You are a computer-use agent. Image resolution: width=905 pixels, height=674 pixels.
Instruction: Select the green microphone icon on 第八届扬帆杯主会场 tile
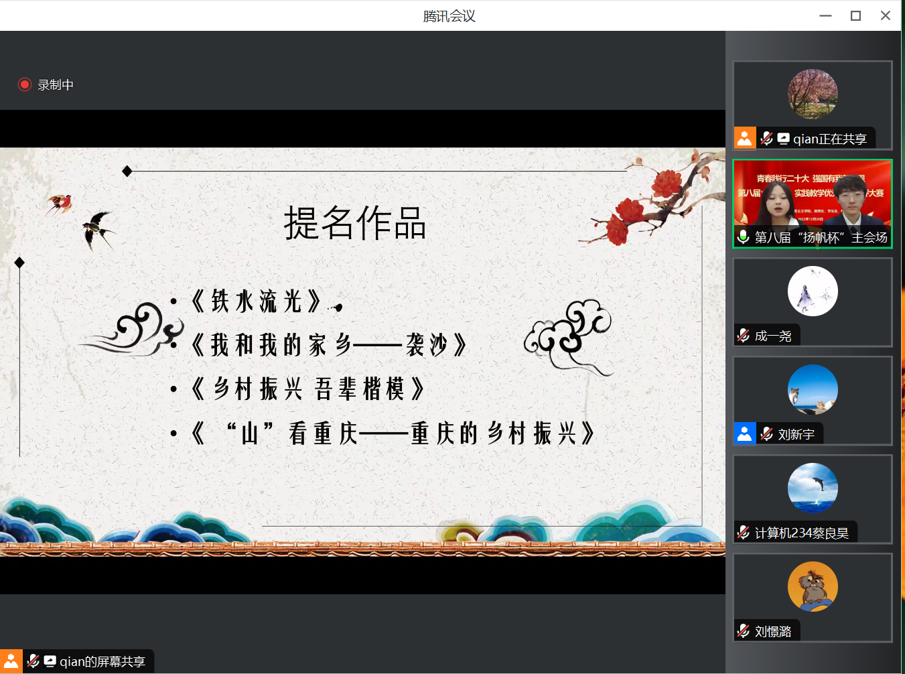tap(743, 237)
